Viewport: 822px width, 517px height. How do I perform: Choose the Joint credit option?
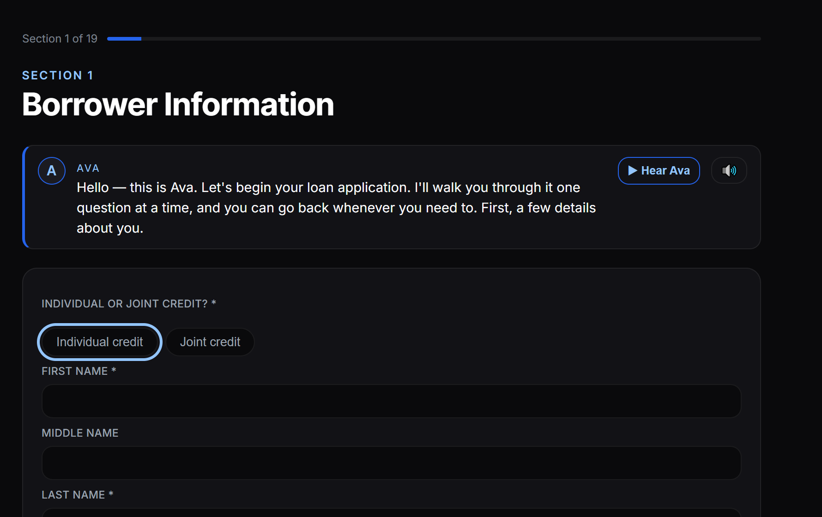click(210, 342)
